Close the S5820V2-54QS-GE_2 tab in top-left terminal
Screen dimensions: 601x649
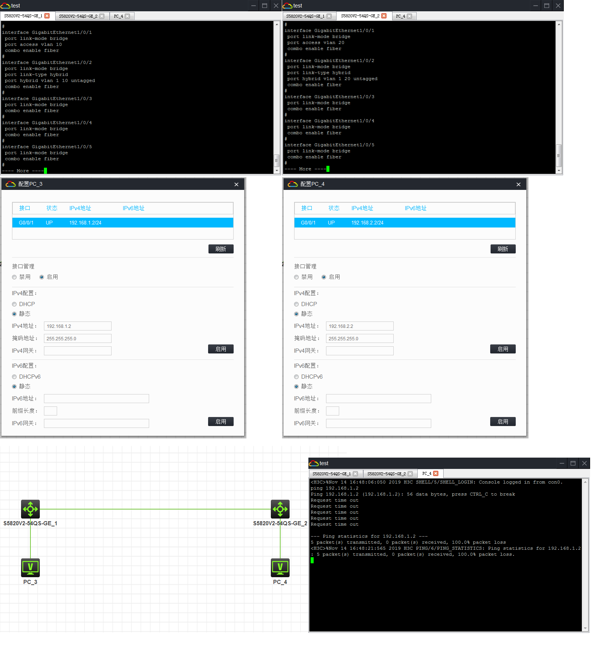tap(102, 16)
